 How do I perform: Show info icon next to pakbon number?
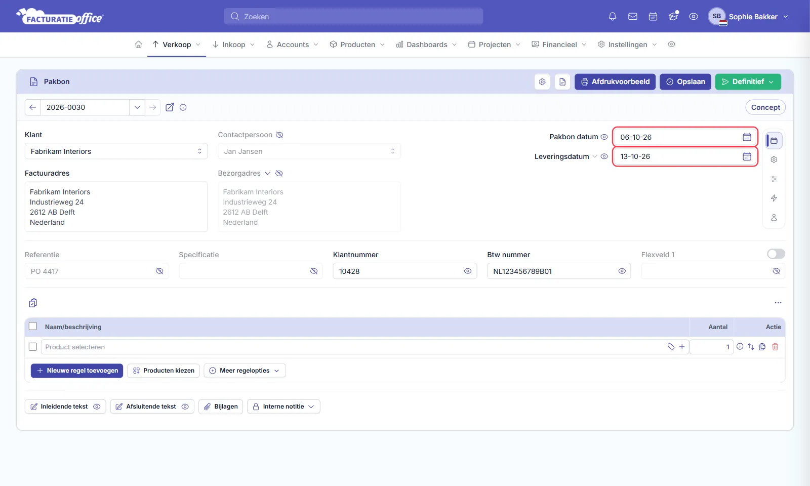(x=183, y=107)
